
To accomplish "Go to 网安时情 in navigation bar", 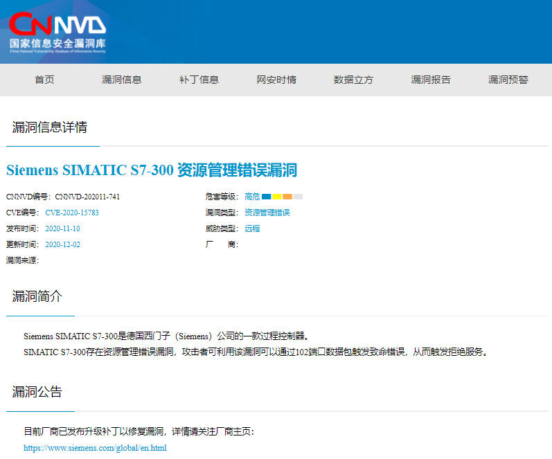I will [276, 80].
